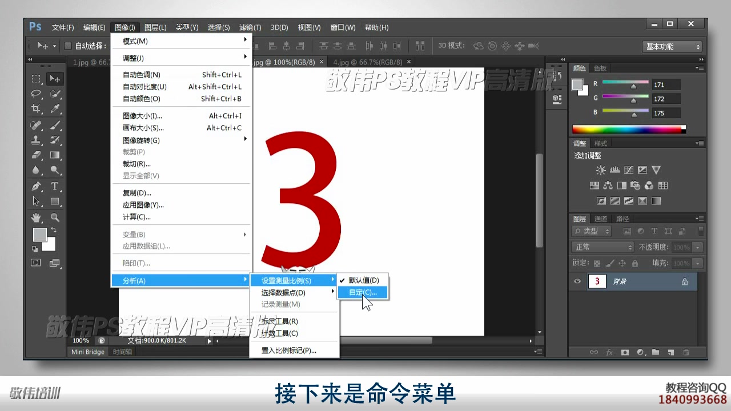Open 滤镜(T) menu

coord(250,27)
